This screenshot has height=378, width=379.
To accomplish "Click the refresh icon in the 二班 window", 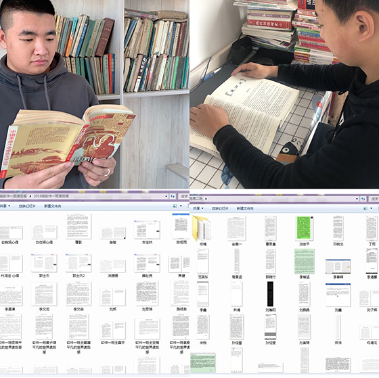I will coord(363,199).
